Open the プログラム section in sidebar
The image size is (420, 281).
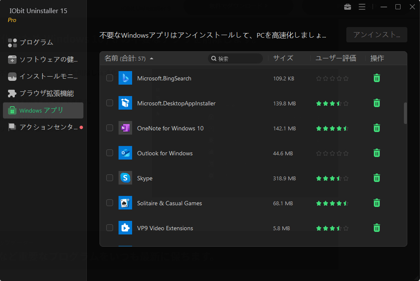tap(43, 43)
